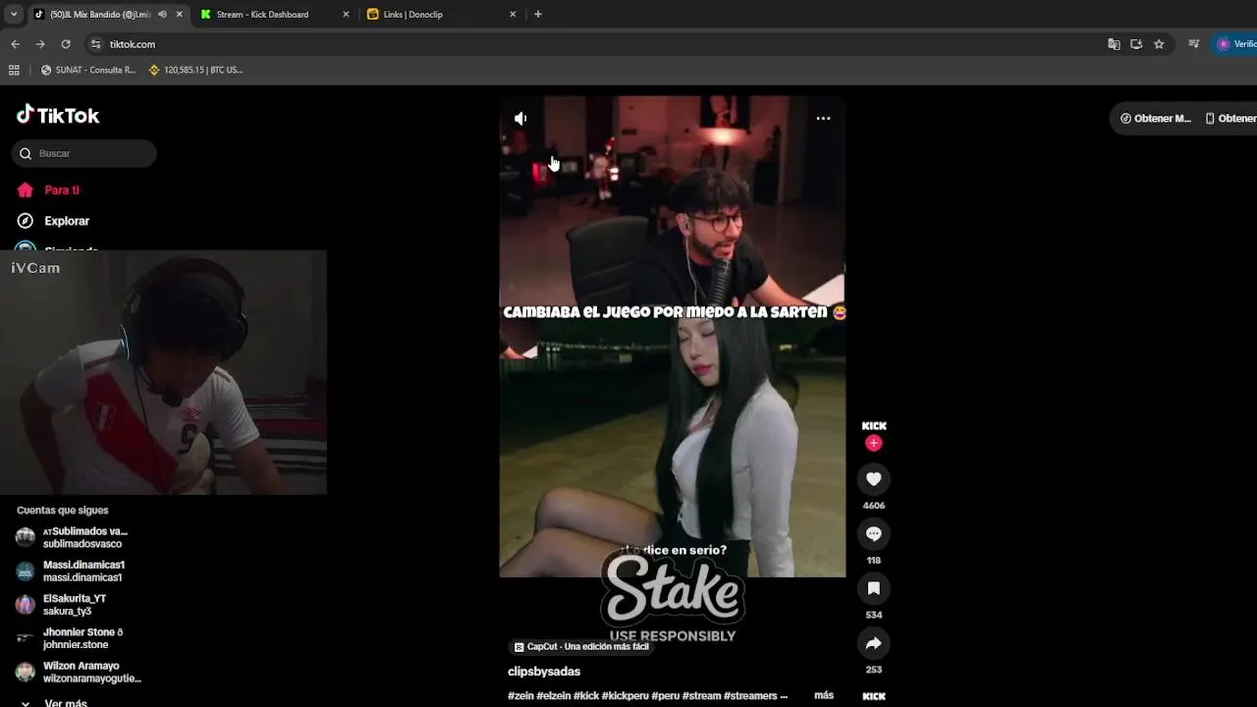
Task: Click the Obtener M... button
Action: point(1155,118)
